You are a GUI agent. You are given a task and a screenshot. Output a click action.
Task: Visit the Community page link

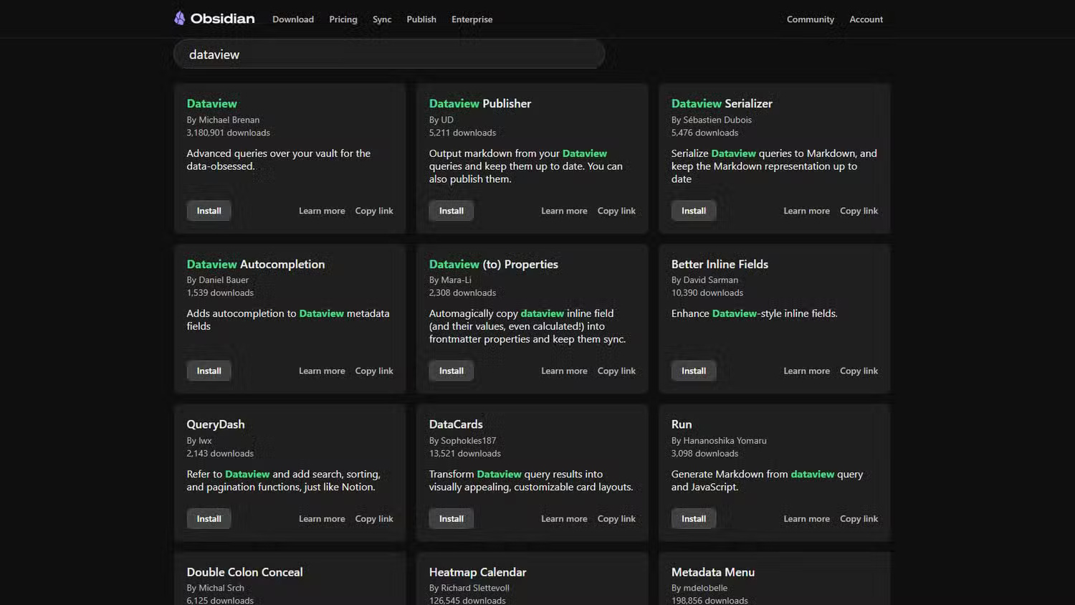tap(810, 19)
